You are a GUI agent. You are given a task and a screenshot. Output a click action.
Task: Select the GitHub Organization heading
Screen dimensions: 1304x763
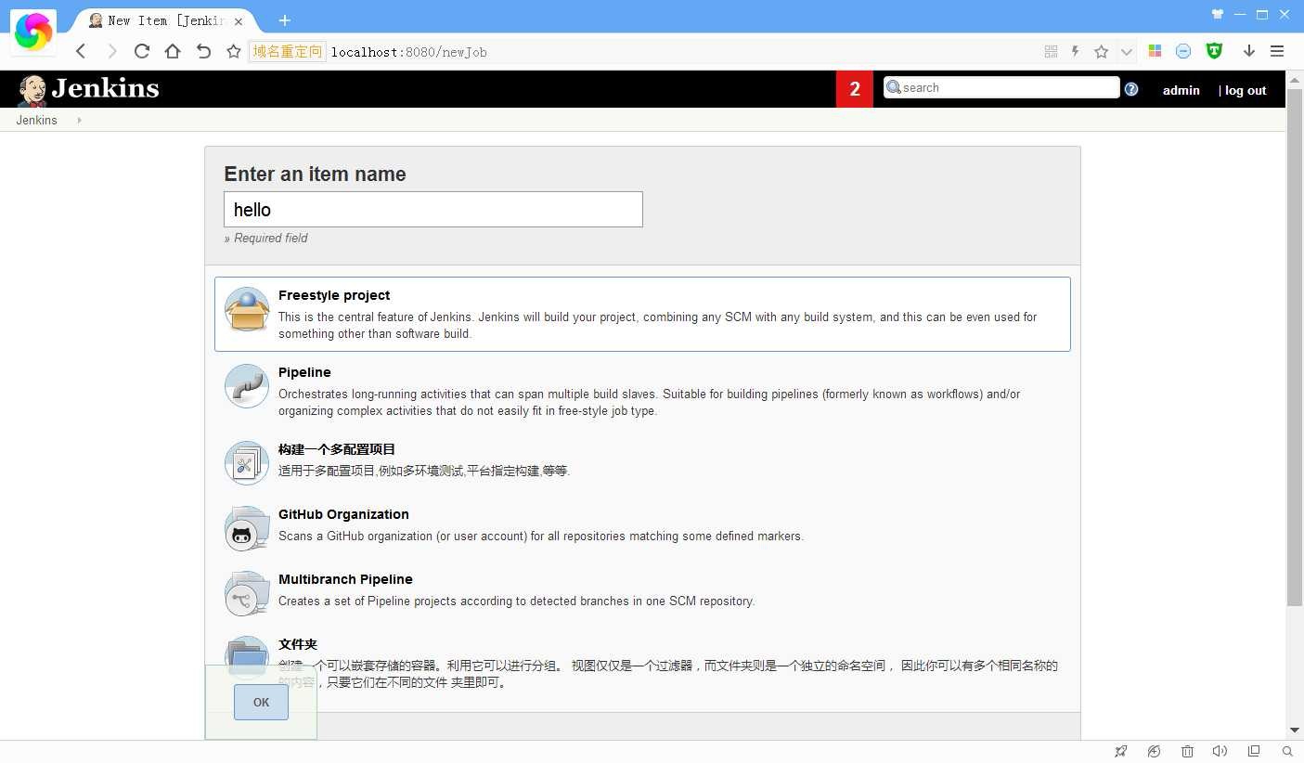click(343, 514)
